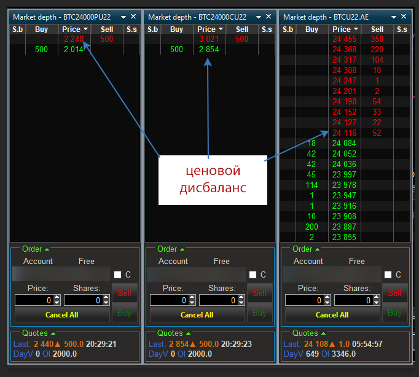Click ask price 2 248 in BTC24000PU22 panel

coord(74,39)
